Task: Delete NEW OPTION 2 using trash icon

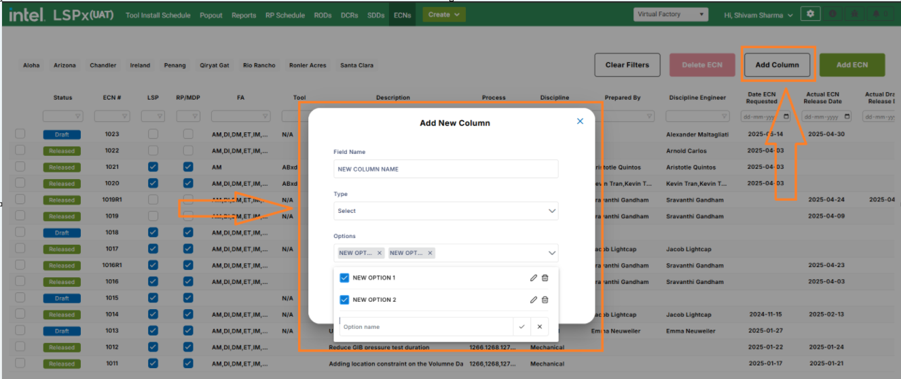Action: point(545,300)
